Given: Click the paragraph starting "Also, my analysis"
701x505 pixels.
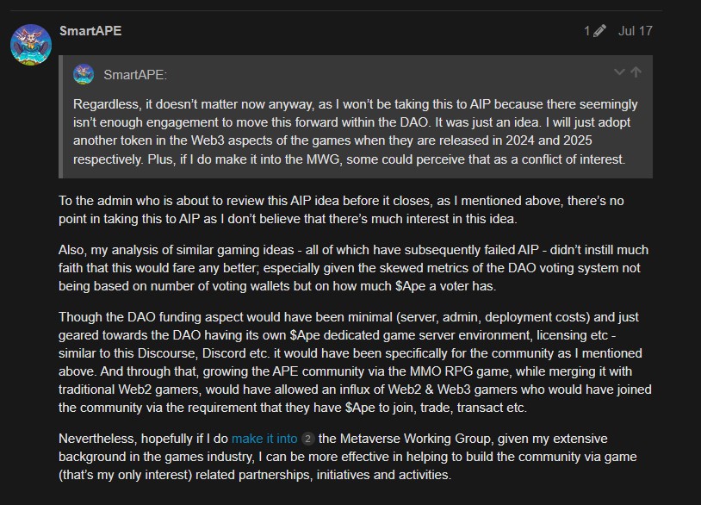Looking at the screenshot, I should (x=353, y=268).
